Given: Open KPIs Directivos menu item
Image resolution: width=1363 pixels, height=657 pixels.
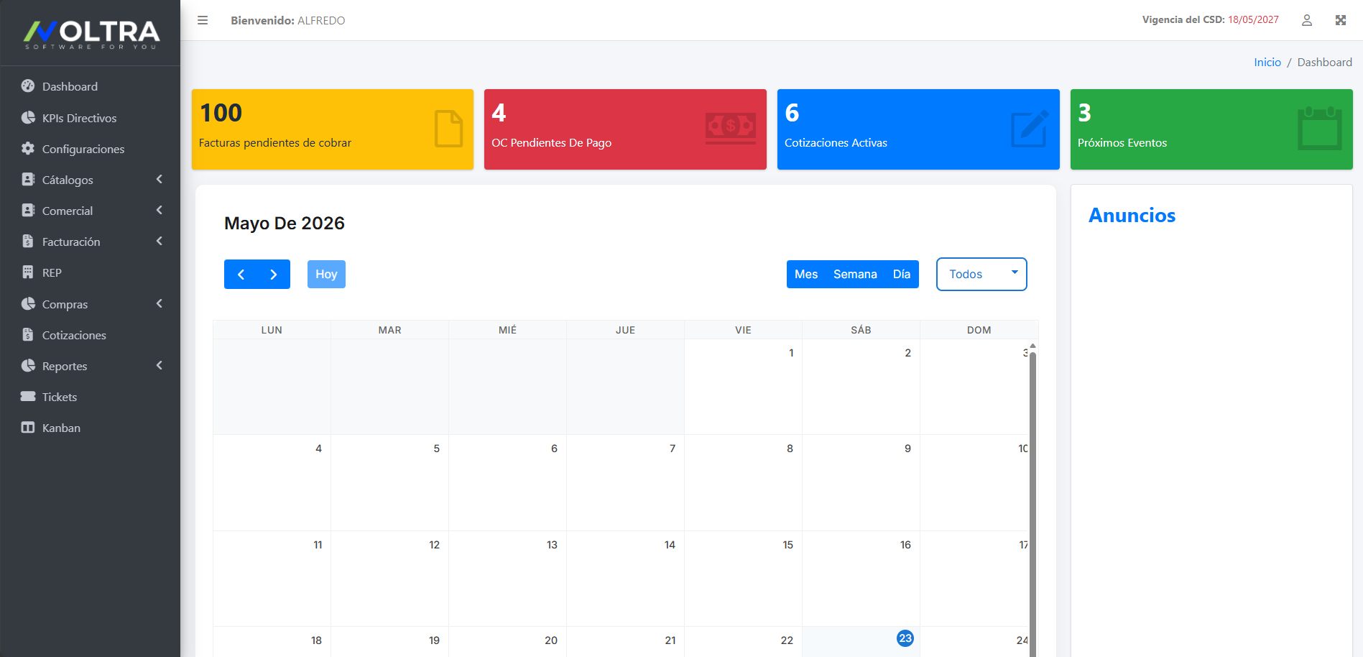Looking at the screenshot, I should [x=90, y=118].
